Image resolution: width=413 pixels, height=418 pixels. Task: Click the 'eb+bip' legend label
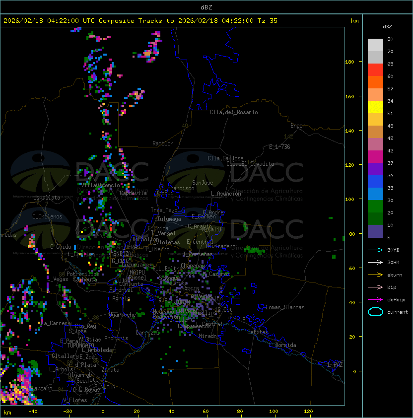pyautogui.click(x=396, y=300)
